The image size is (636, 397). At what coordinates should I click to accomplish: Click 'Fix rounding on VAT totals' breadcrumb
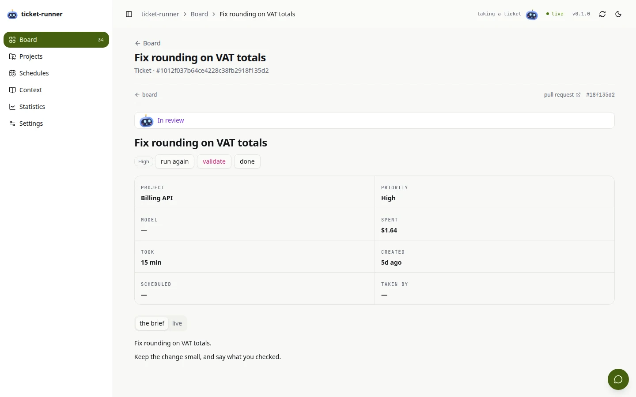tap(257, 14)
